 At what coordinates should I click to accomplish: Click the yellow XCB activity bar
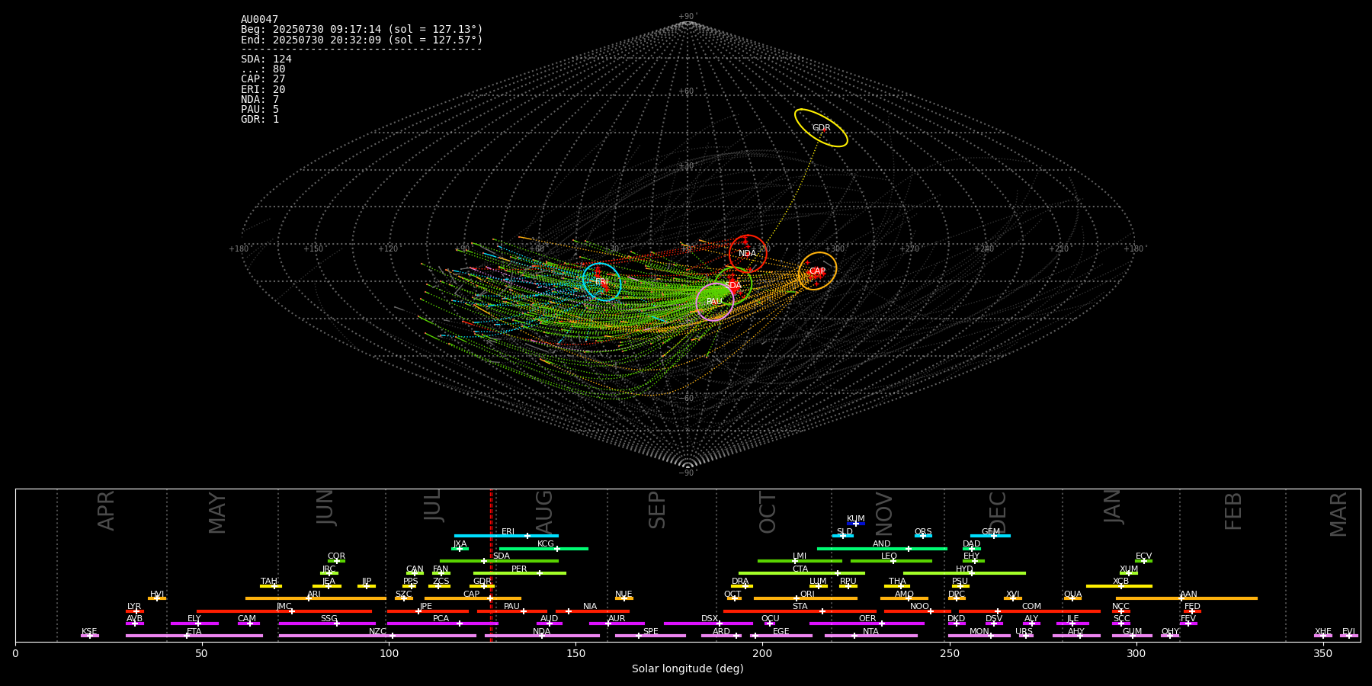click(1119, 586)
